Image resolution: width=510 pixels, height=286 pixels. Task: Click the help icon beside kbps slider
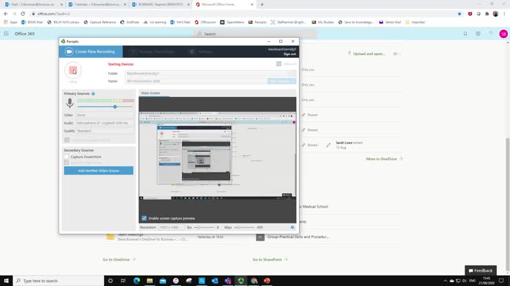(292, 227)
